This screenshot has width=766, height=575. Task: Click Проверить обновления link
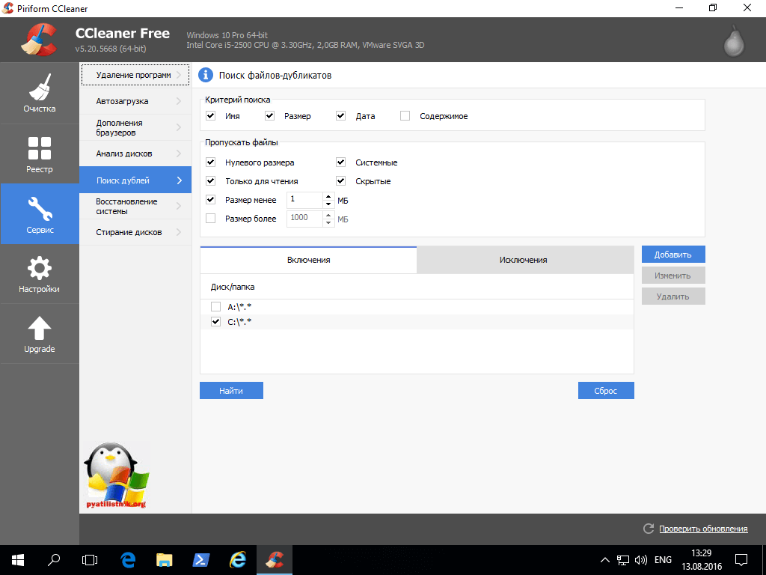tap(702, 529)
